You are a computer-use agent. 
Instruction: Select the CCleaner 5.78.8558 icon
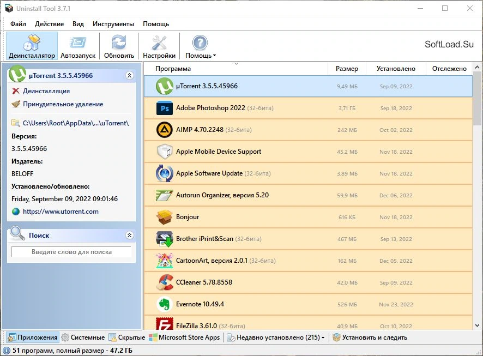tap(165, 282)
